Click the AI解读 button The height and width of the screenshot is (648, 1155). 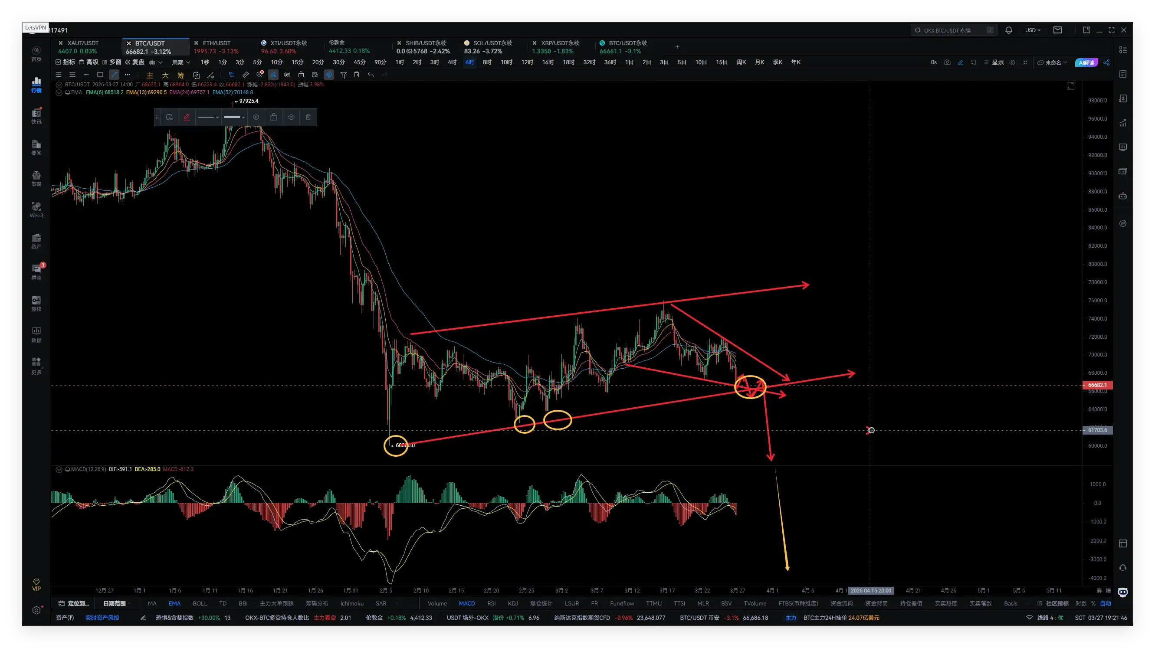1086,62
